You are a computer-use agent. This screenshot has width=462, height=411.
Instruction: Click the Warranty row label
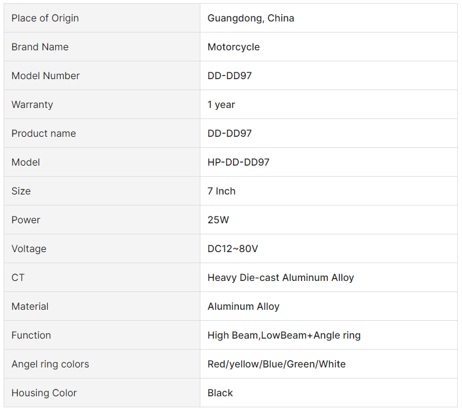click(x=32, y=104)
